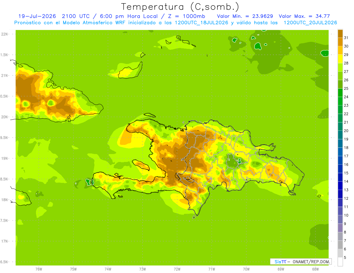The height and width of the screenshot is (273, 354).
Task: Click the legend value '27'
Action: [x=346, y=72]
